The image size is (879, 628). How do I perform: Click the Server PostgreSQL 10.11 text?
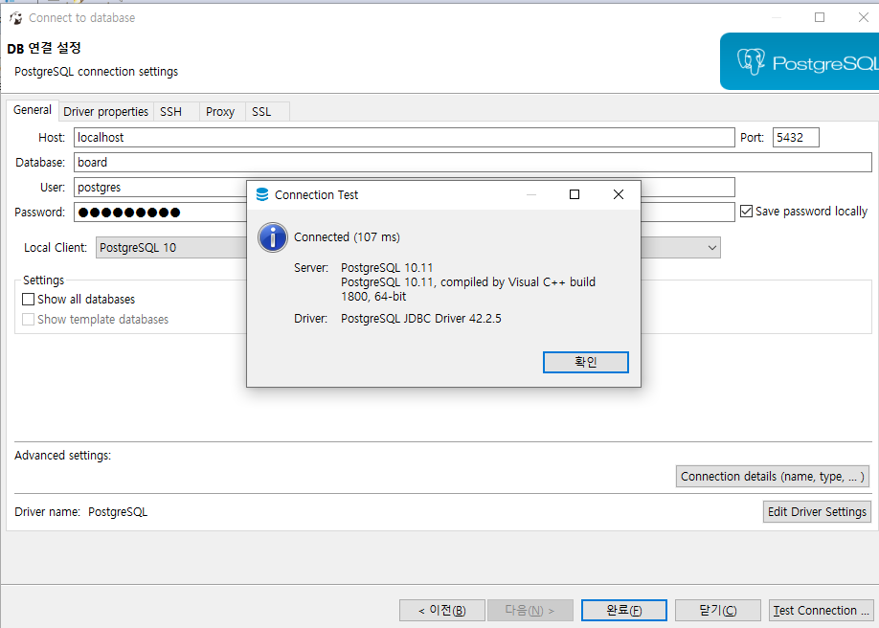(x=387, y=267)
